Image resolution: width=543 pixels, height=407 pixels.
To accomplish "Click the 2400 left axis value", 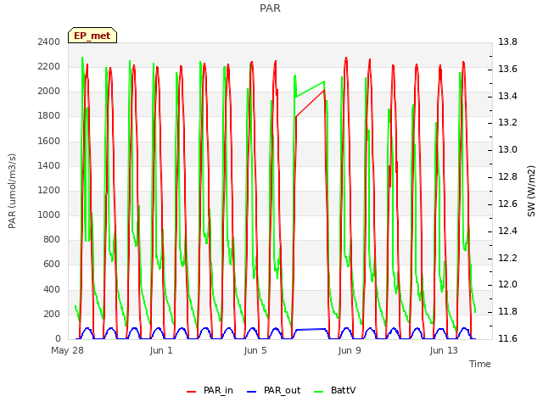I will pos(49,42).
